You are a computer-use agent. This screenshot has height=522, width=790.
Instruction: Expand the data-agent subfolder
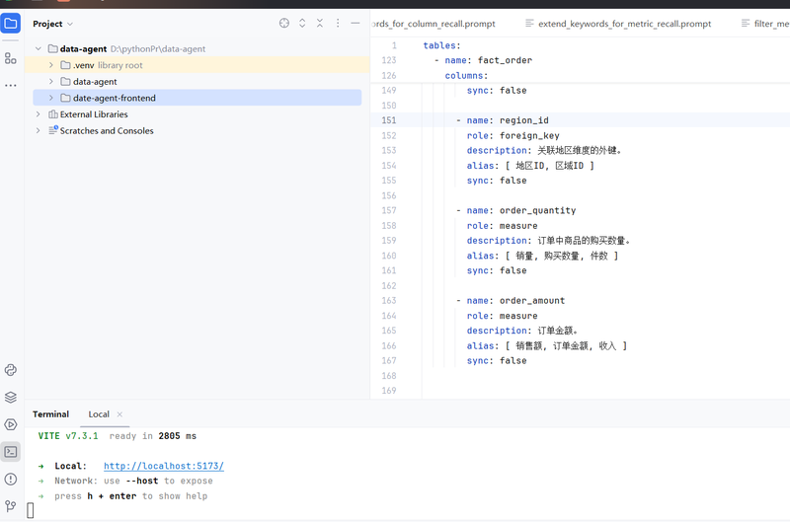tap(51, 82)
